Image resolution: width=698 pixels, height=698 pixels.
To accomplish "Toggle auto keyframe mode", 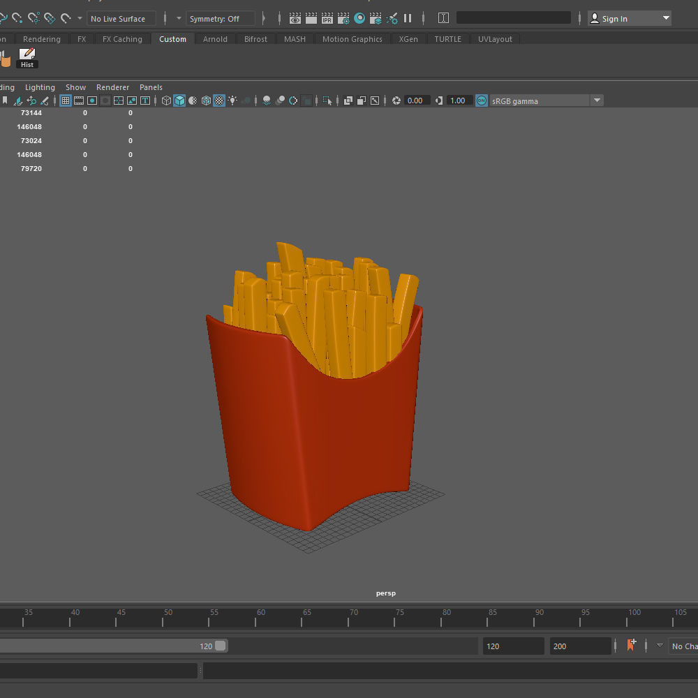I will click(632, 646).
